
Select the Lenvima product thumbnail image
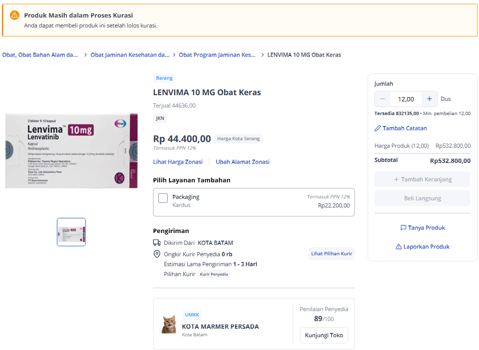pyautogui.click(x=71, y=232)
